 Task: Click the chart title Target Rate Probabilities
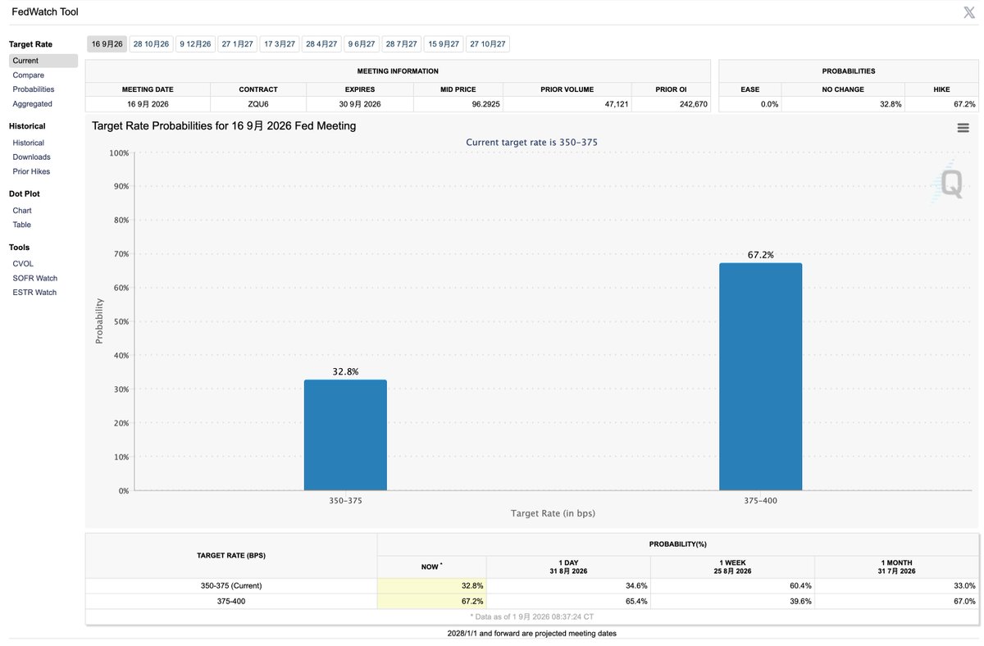tap(224, 126)
